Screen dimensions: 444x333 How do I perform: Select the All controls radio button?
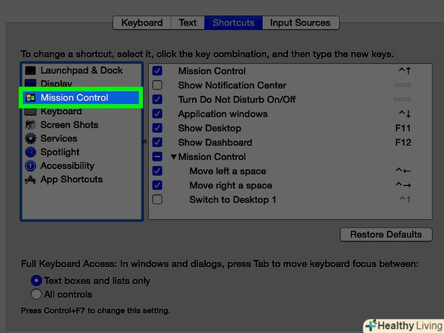click(x=37, y=294)
